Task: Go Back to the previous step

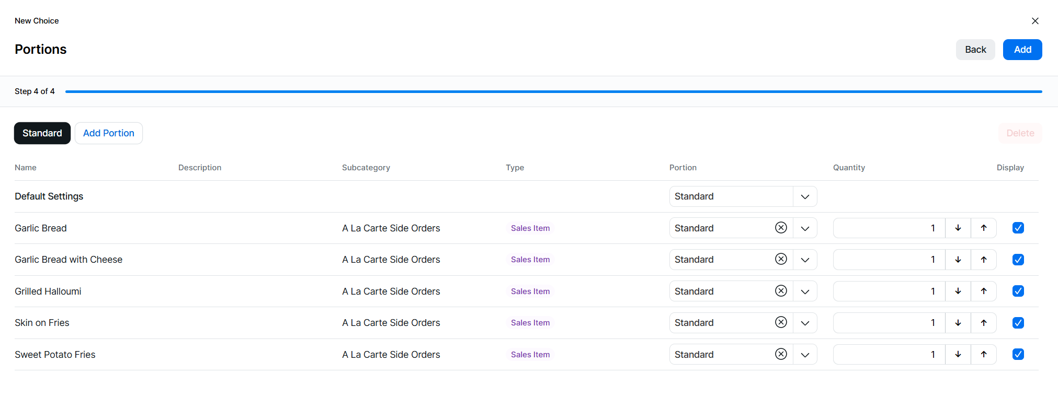Action: pyautogui.click(x=975, y=50)
